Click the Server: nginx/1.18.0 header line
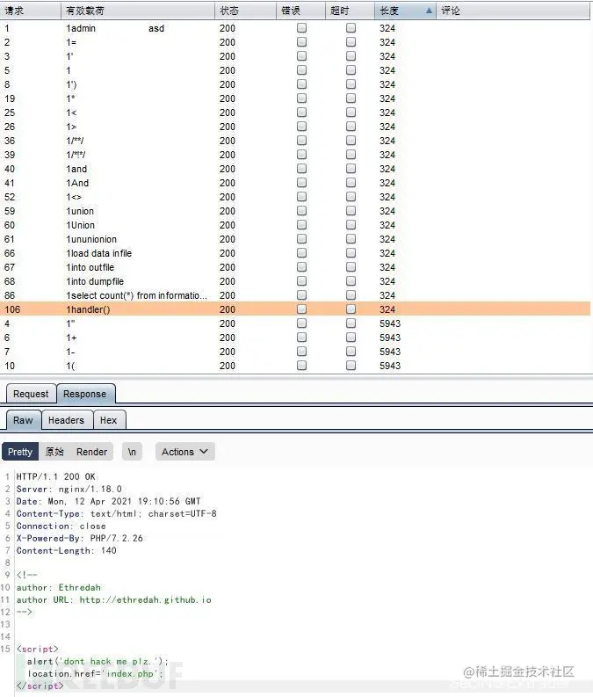593x697 pixels. tap(69, 489)
